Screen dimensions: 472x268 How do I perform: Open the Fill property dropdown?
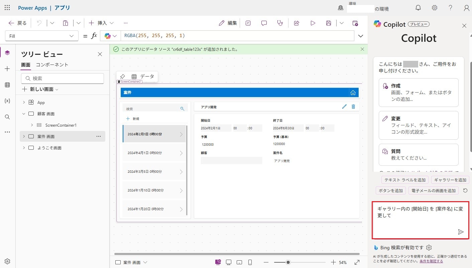[42, 36]
